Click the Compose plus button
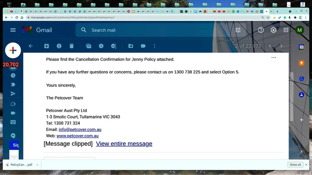Screen dimensions: 312x175 click(13, 51)
